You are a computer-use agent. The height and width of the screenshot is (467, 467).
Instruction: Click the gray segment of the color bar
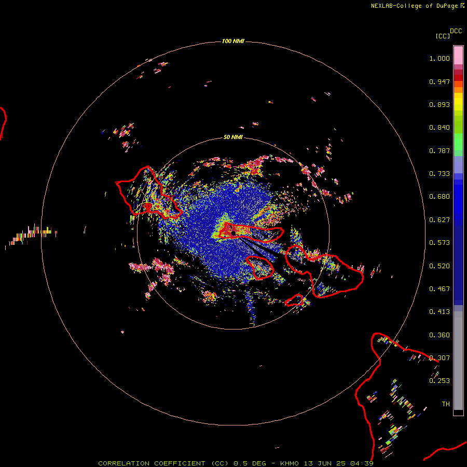[458, 361]
